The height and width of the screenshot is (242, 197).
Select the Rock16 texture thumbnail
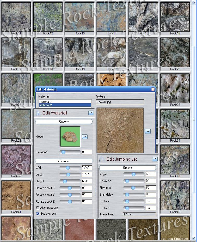[x=175, y=17]
